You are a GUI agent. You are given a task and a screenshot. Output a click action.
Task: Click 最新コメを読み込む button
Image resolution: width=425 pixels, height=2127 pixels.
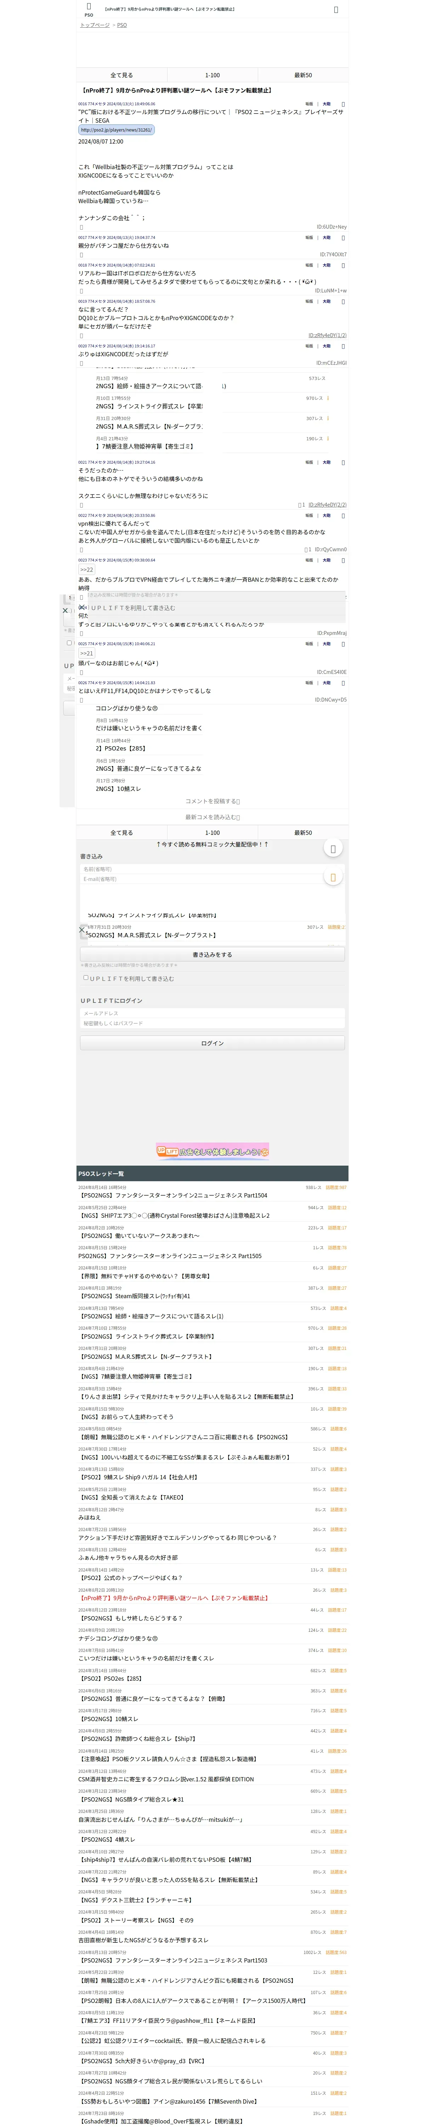(212, 817)
